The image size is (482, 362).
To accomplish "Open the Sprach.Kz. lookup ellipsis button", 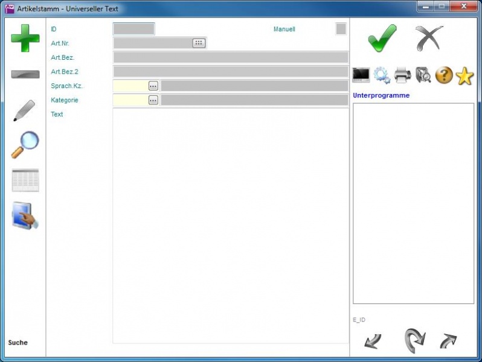I will (x=153, y=86).
